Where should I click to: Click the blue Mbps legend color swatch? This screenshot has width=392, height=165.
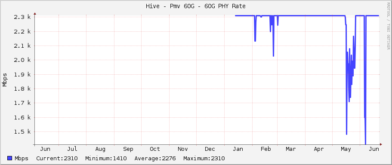click(x=10, y=158)
